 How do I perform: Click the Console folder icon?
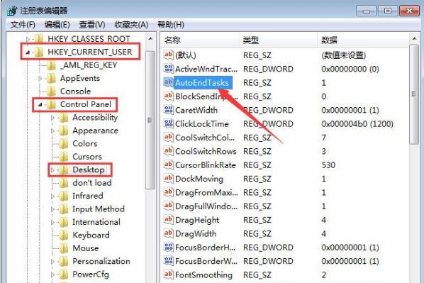click(51, 91)
